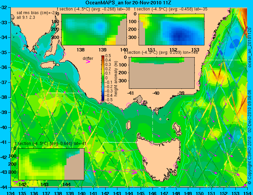Click King Island in Bass Strait
The height and width of the screenshot is (195, 253).
point(128,125)
